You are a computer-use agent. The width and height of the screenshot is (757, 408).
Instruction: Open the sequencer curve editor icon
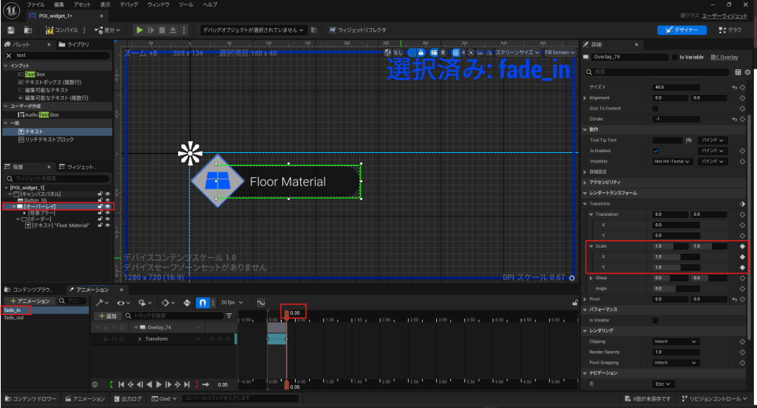click(260, 302)
